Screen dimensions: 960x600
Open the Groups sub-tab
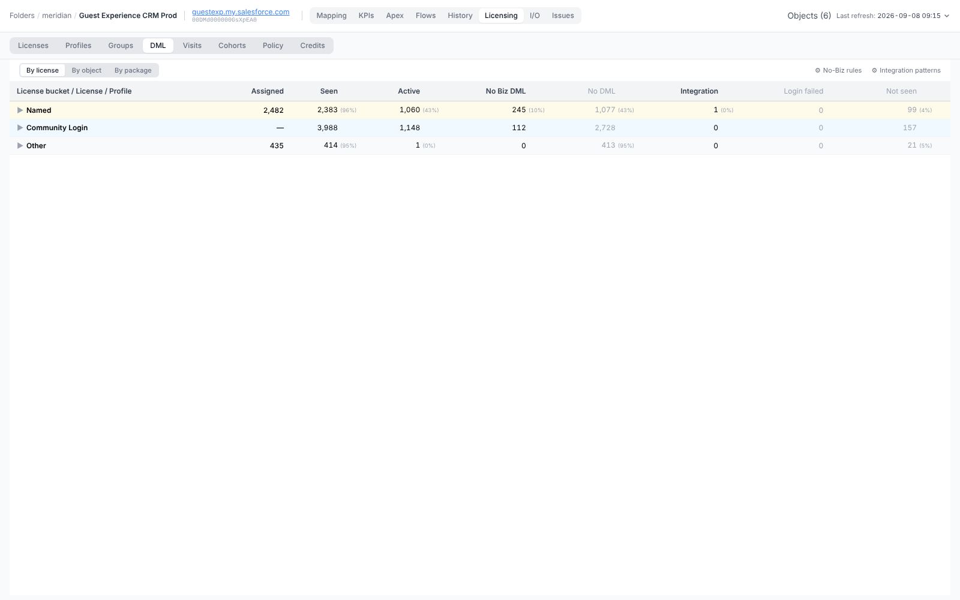pyautogui.click(x=121, y=46)
